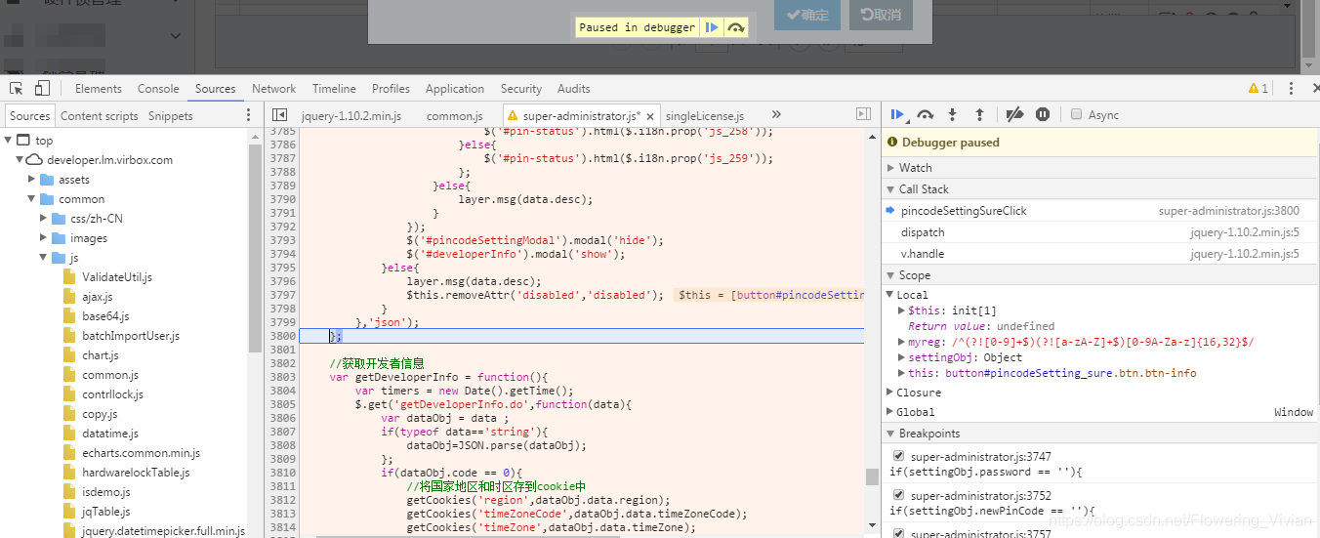Open the Timeline panel

[x=334, y=89]
